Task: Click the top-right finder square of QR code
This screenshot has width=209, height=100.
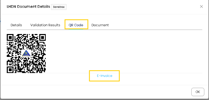Action: tap(42, 38)
